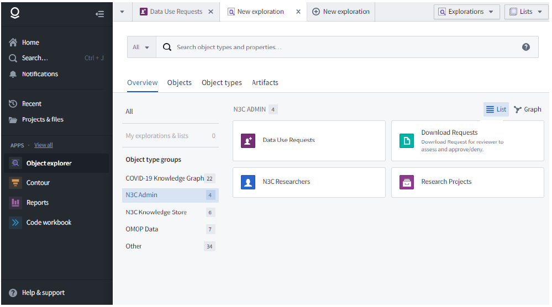This screenshot has height=307, width=552.
Task: Launch Code workbook app
Action: pyautogui.click(x=56, y=223)
